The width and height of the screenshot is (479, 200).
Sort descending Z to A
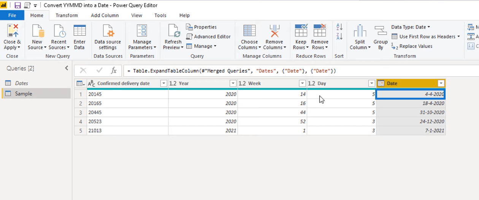[x=339, y=36]
